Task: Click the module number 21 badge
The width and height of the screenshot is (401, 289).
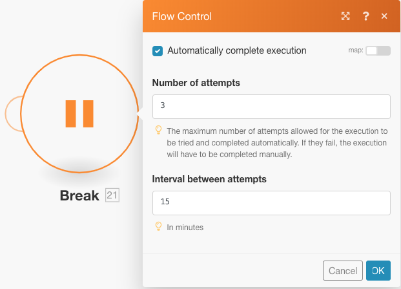Action: click(x=112, y=195)
